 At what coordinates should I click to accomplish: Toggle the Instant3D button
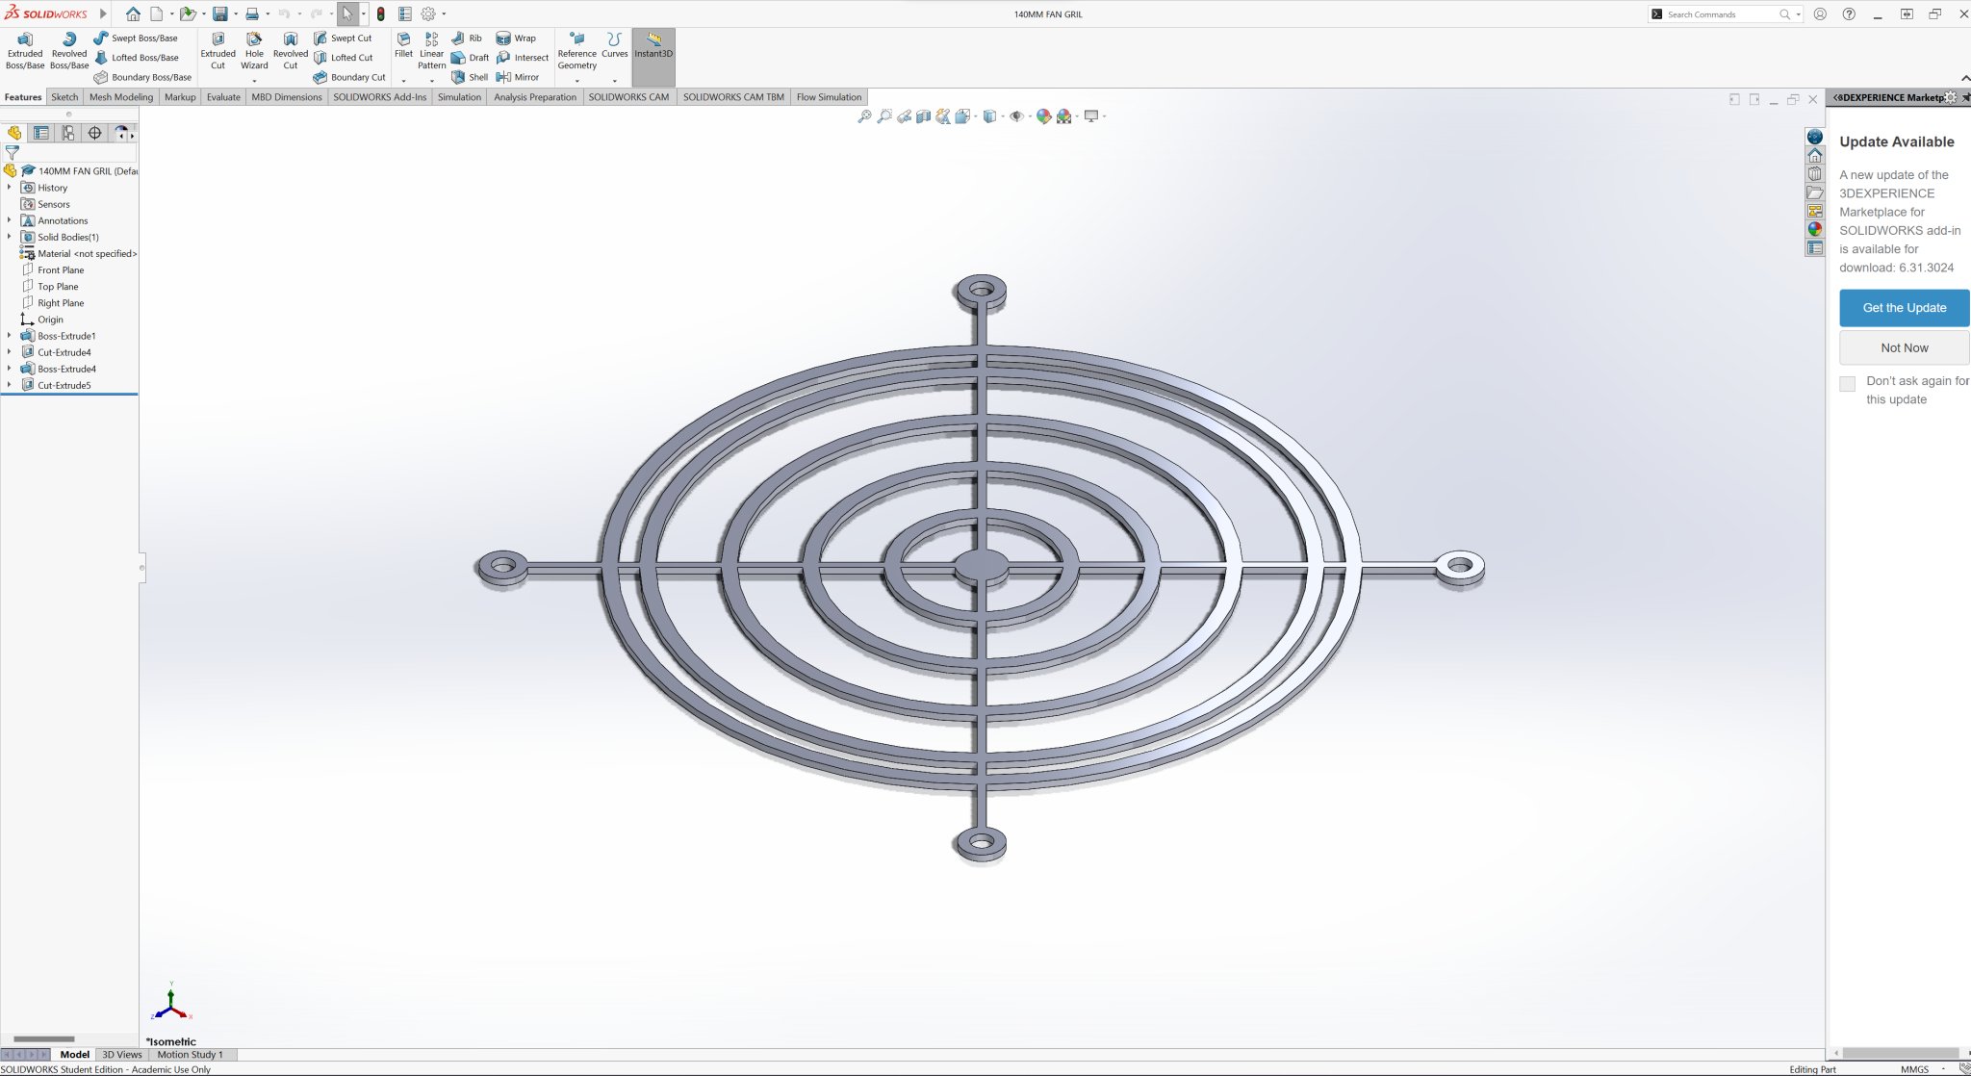tap(653, 45)
